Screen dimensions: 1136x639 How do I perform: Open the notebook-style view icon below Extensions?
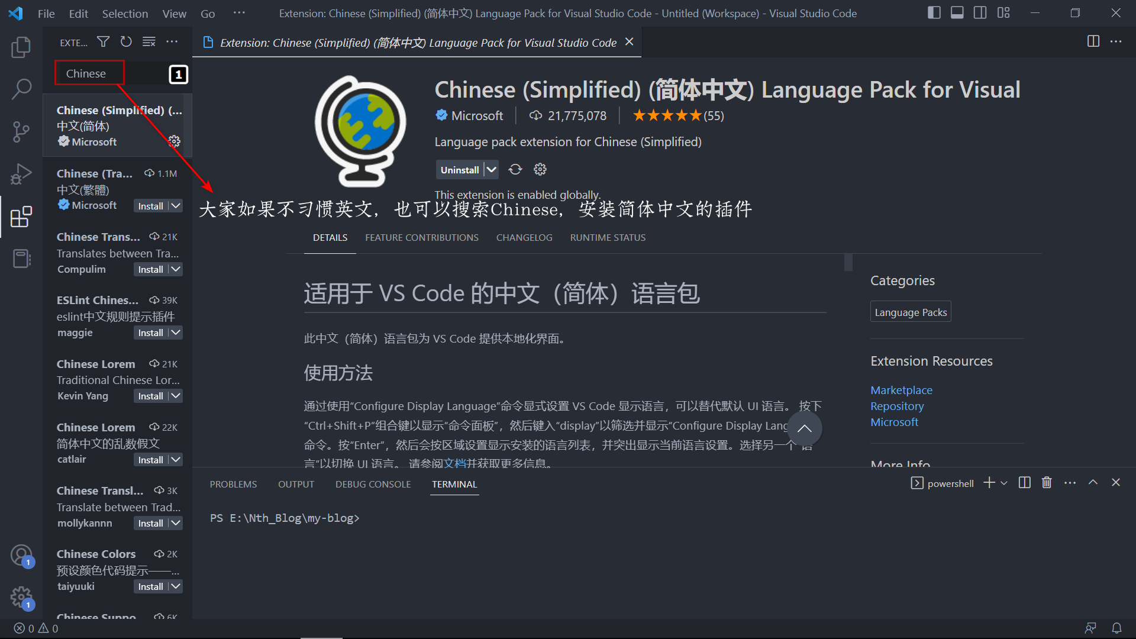[21, 259]
